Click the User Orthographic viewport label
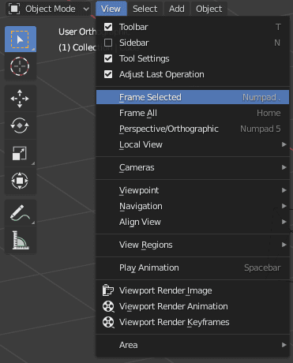Image resolution: width=293 pixels, height=363 pixels. tap(77, 32)
